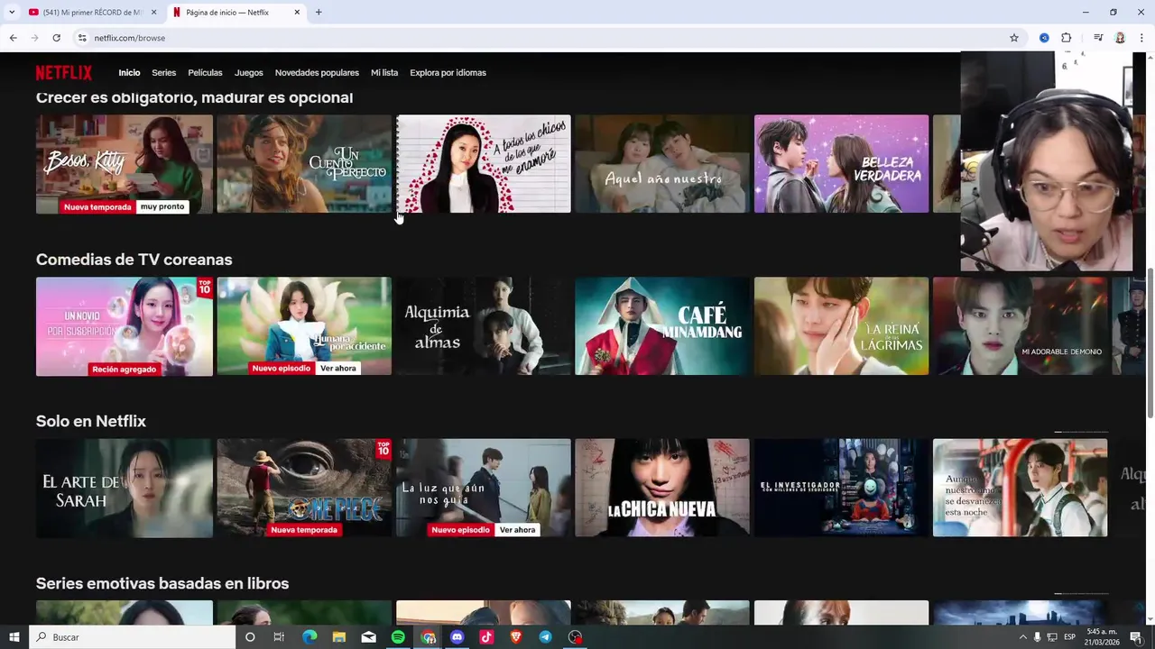
Task: Open the Besos, Kitty title
Action: pos(125,164)
